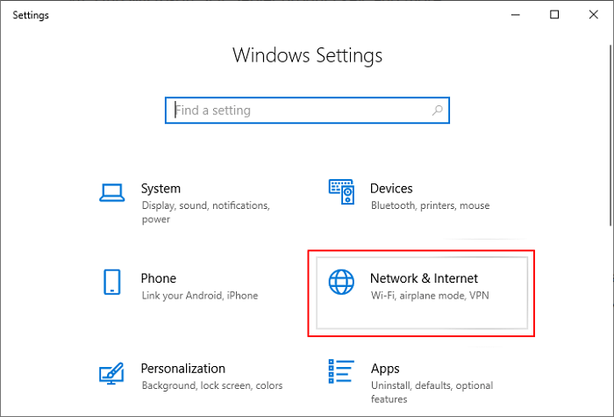The height and width of the screenshot is (417, 614).
Task: Click 'Link your Android, iPhone' description
Action: point(199,296)
